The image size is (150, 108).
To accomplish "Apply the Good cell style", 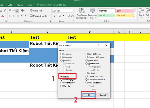I will [x=106, y=15].
